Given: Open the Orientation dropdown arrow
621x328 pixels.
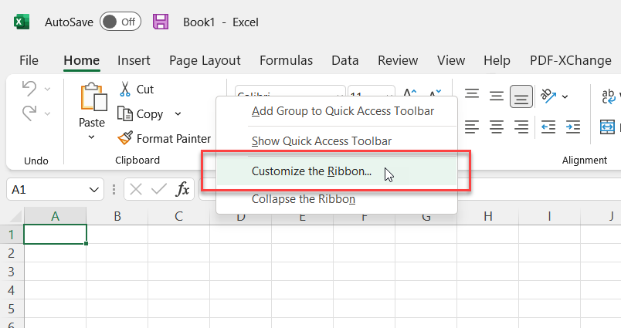Looking at the screenshot, I should pos(565,96).
